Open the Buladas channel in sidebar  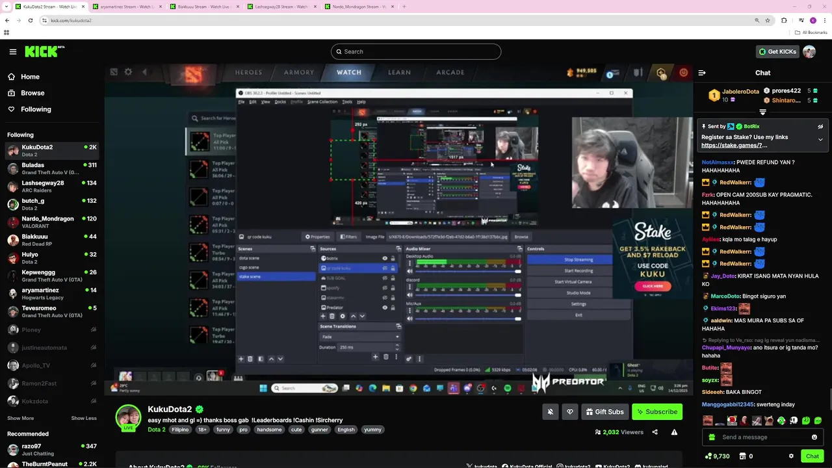[52, 169]
